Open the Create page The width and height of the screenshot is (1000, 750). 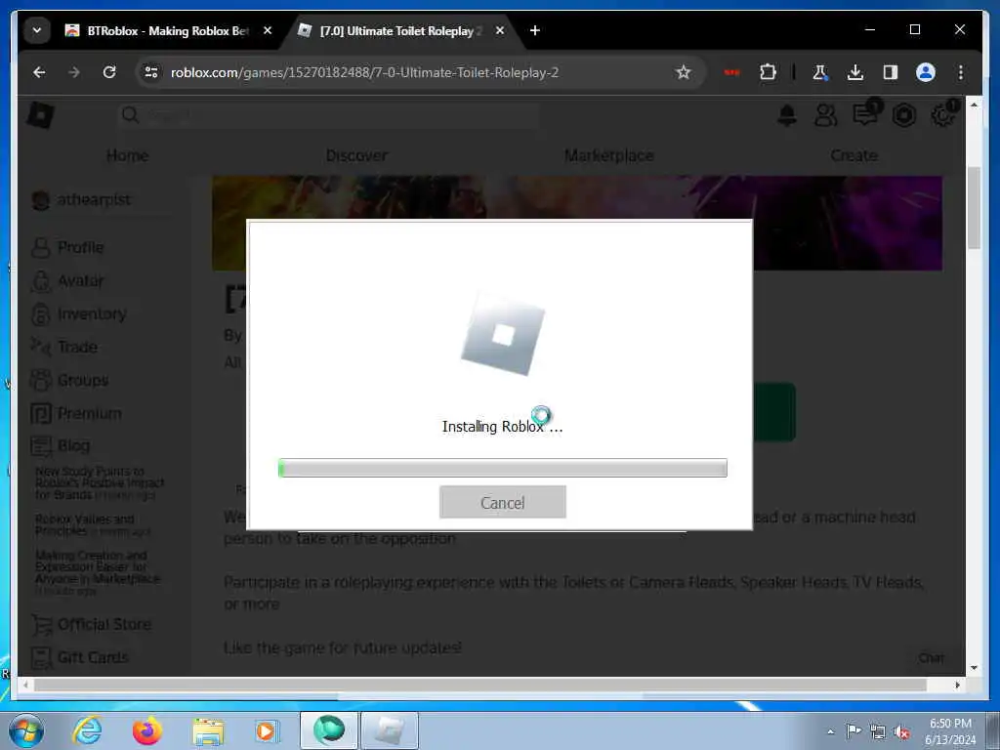pyautogui.click(x=854, y=155)
